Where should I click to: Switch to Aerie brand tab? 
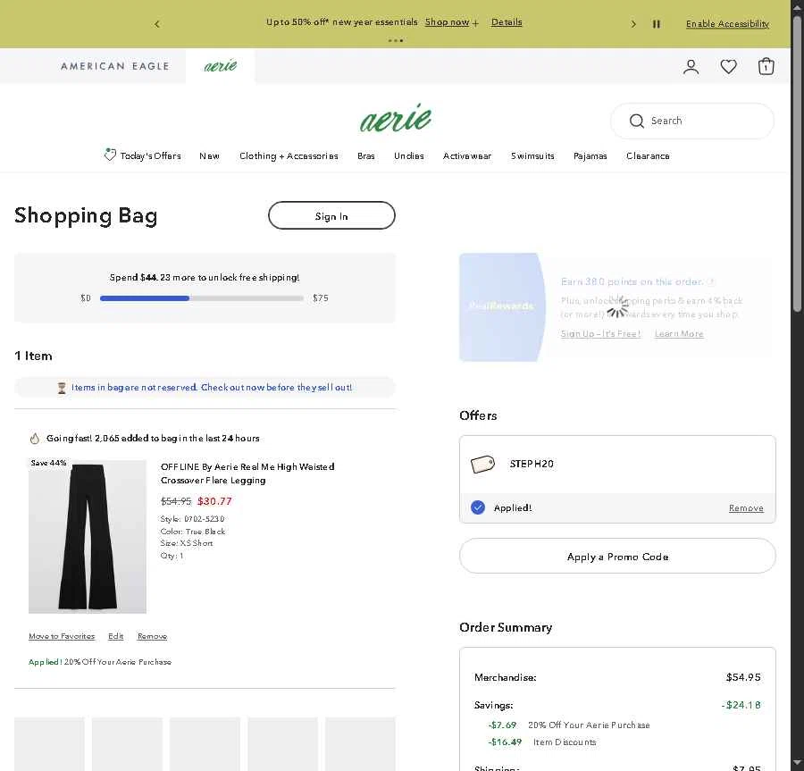[x=221, y=65]
